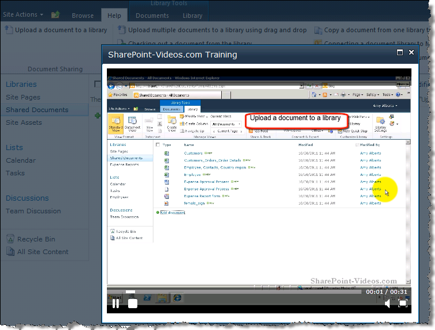The height and width of the screenshot is (330, 435).
Task: Open the Discussions heading
Action: (27, 198)
